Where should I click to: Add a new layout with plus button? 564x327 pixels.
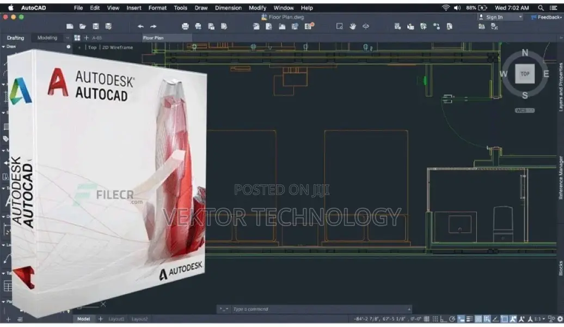coord(101,319)
